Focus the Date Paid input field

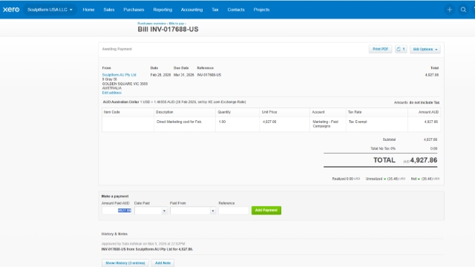148,211
